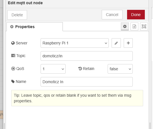
Task: Delete this mqtt out node
Action: point(17,15)
